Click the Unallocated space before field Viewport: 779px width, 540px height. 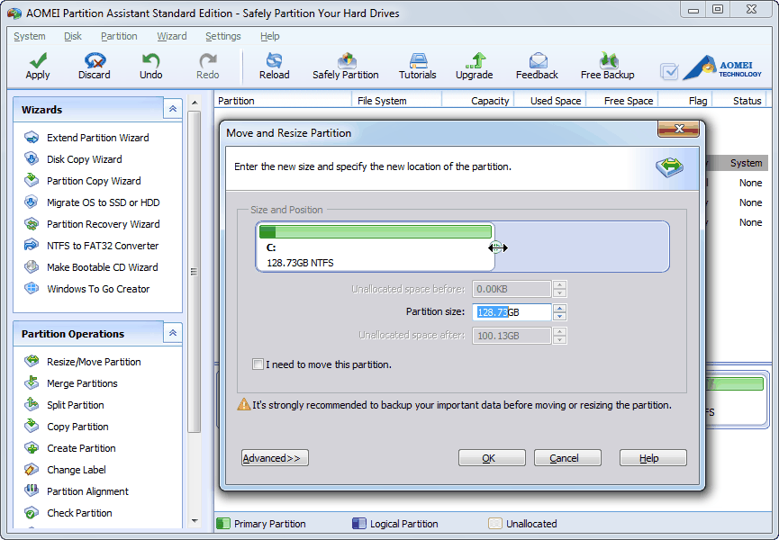click(512, 289)
